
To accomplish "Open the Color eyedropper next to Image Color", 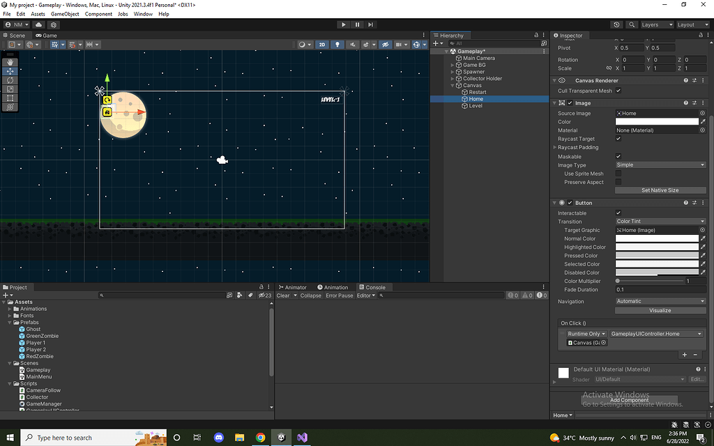I will coord(702,121).
